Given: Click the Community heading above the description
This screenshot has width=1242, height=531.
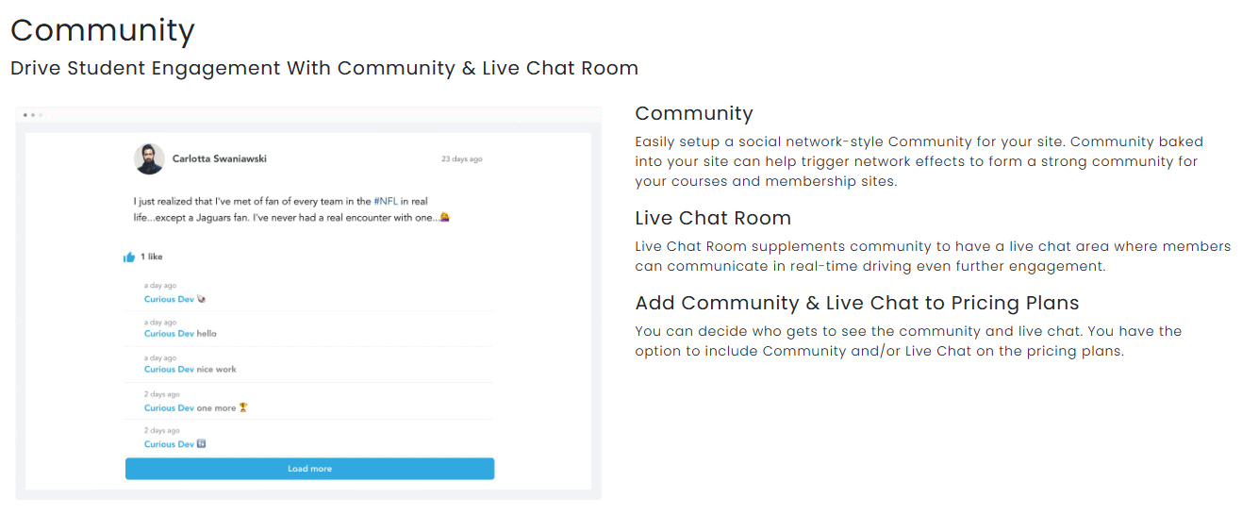Looking at the screenshot, I should [x=693, y=113].
